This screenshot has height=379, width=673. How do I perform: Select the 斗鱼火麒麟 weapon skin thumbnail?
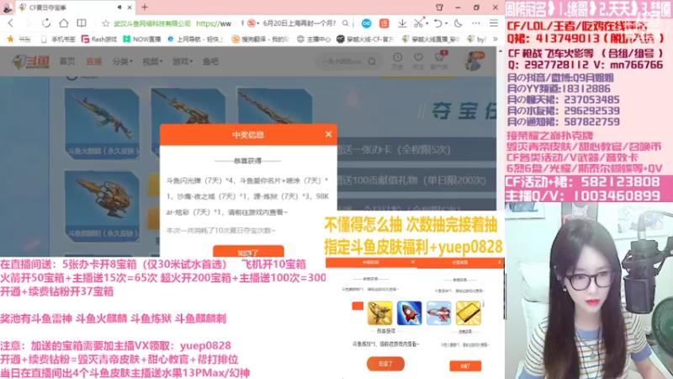[x=102, y=123]
